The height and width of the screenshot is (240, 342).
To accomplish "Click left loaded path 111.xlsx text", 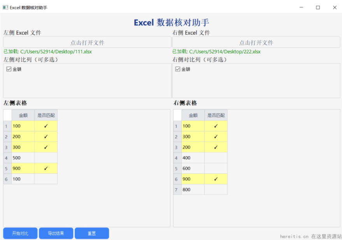I will [x=47, y=52].
